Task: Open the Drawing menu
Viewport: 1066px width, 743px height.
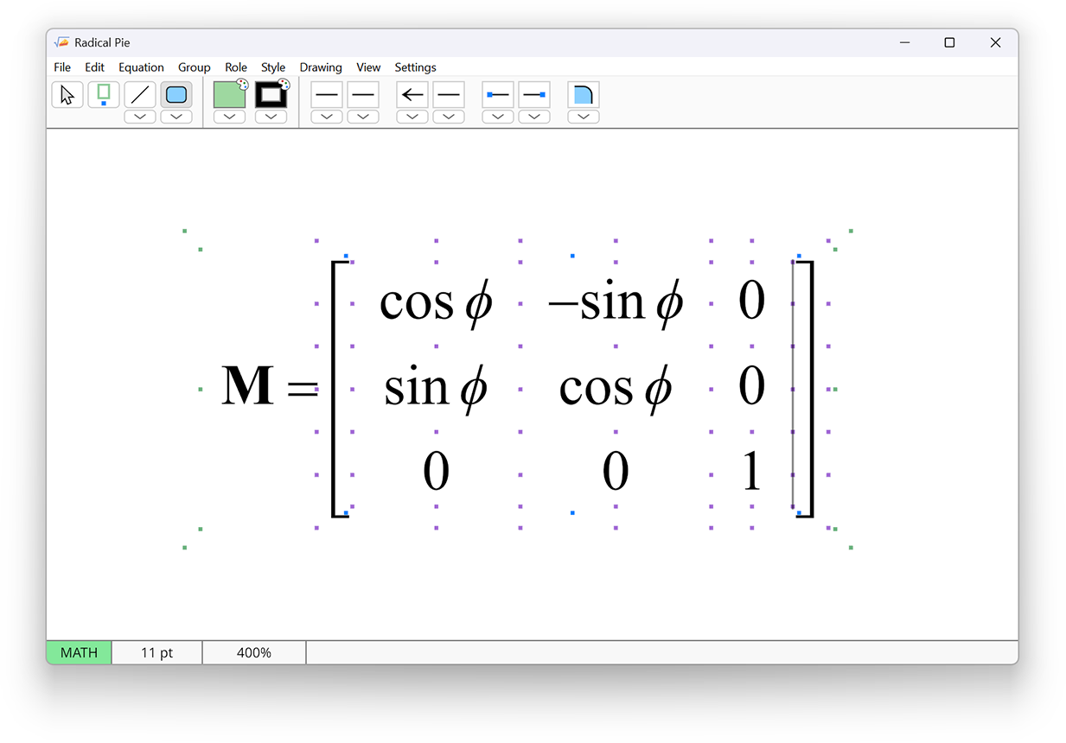Action: tap(320, 67)
